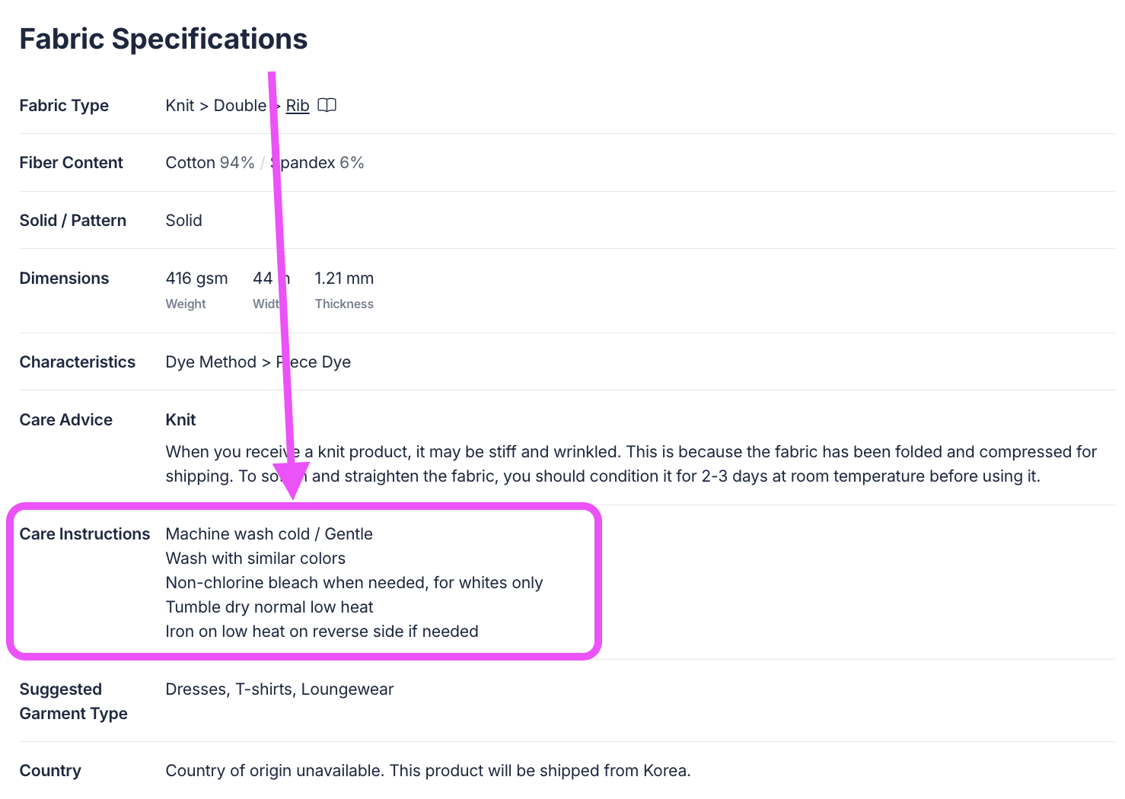Click the Machine wash cold / Gentle line
This screenshot has height=799, width=1125.
pos(269,534)
